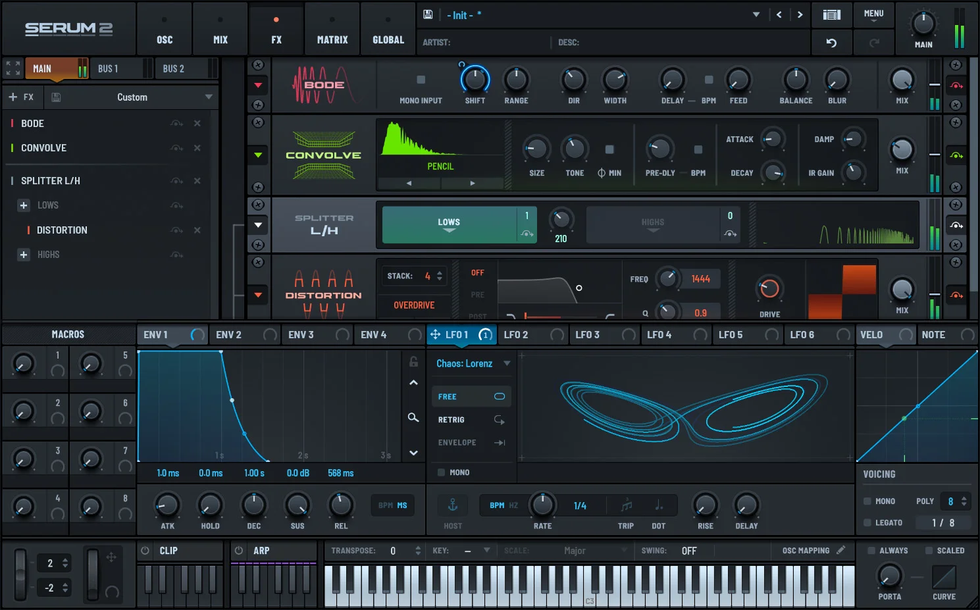Screen dimensions: 980x610
Task: Enable the Voicing Mono checkbox
Action: 868,501
